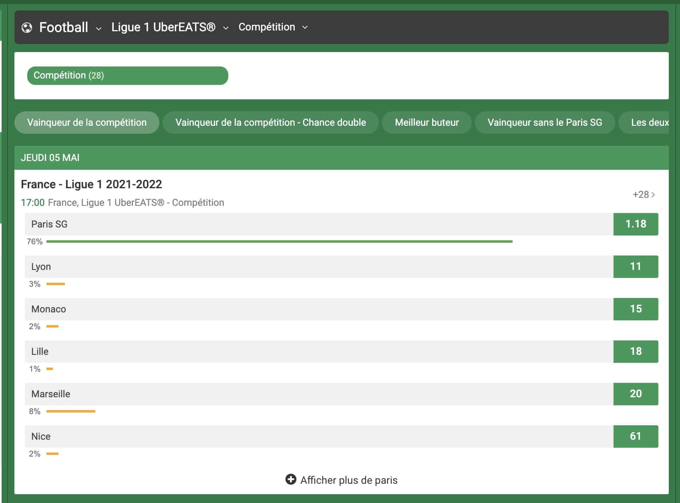Click the Marseille odds 20 button
The height and width of the screenshot is (503, 680).
(x=636, y=394)
